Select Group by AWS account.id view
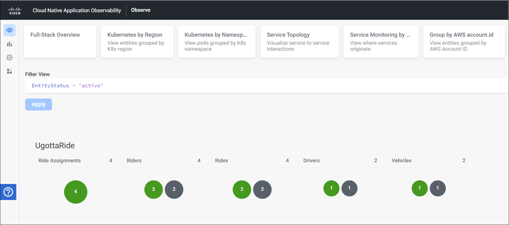Screen dimensions: 509x225 coord(464,41)
